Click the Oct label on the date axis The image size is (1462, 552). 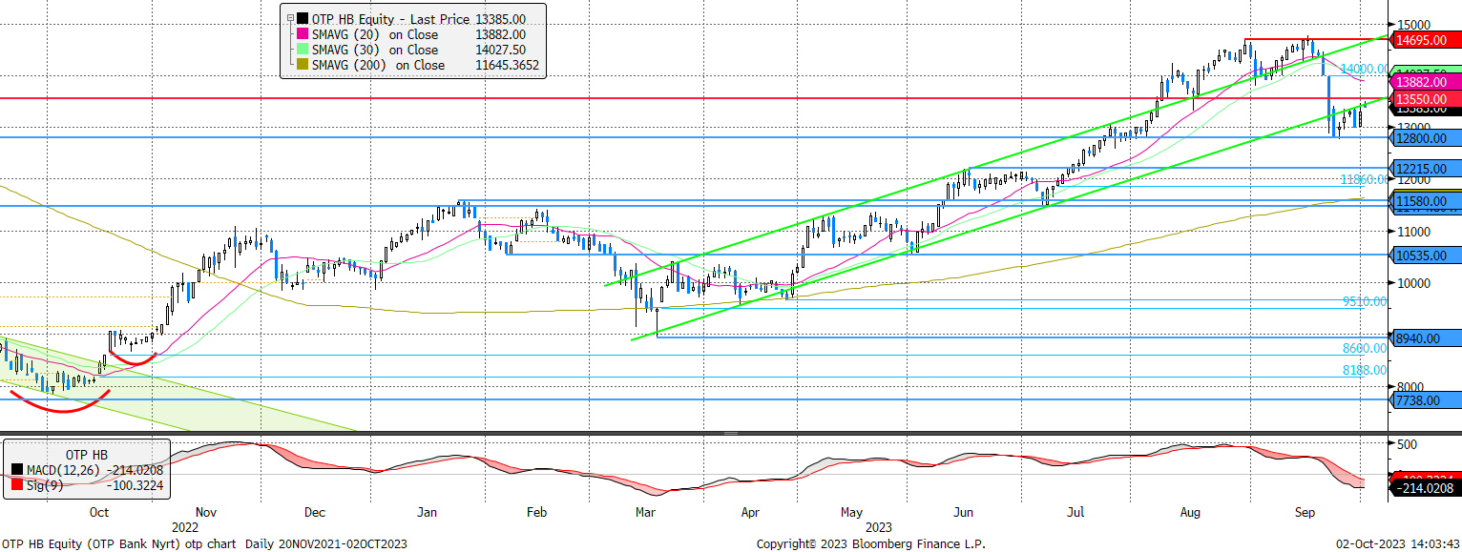97,512
